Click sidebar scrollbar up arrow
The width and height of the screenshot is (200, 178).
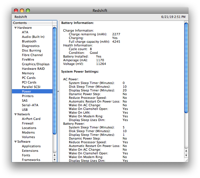tap(55, 155)
